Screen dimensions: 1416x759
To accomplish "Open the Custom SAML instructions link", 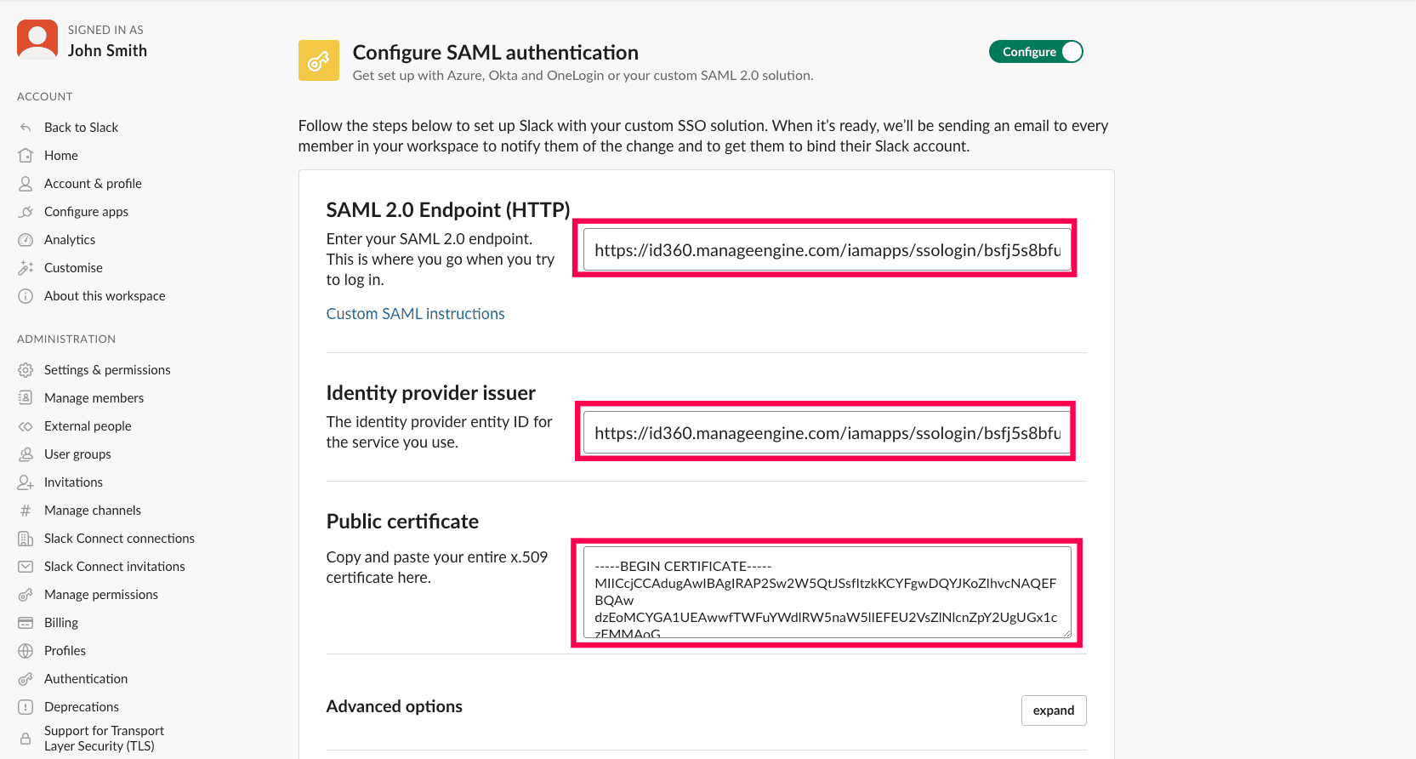I will pyautogui.click(x=415, y=313).
